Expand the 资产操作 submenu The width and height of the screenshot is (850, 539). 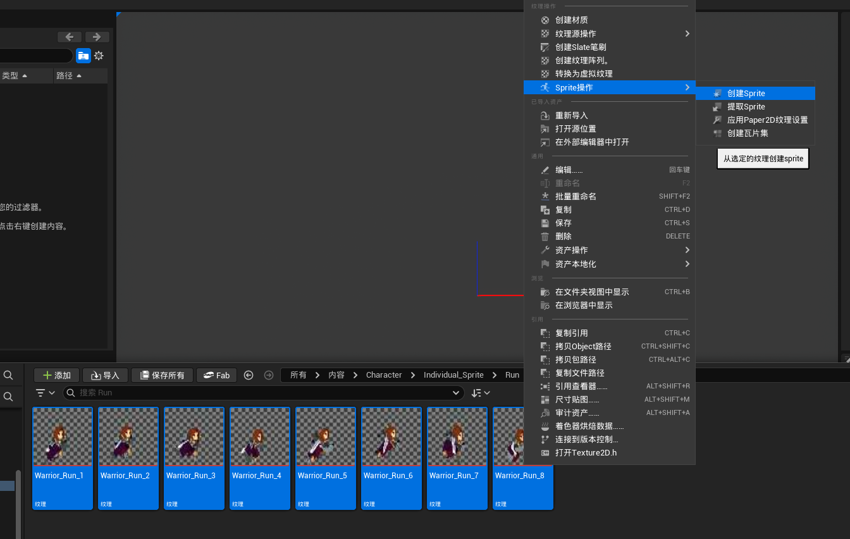[572, 250]
